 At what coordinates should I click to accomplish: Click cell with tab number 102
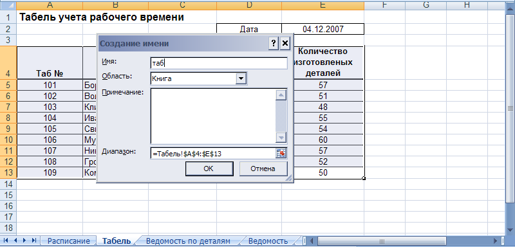50,96
